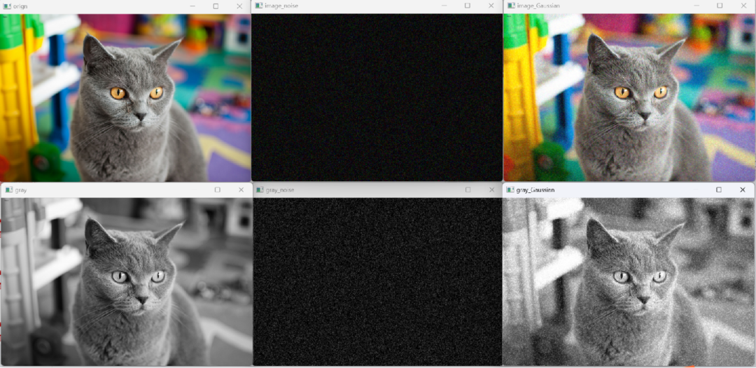Click the noise image in gray_noise window
Viewport: 756px width, 368px height.
tap(377, 282)
